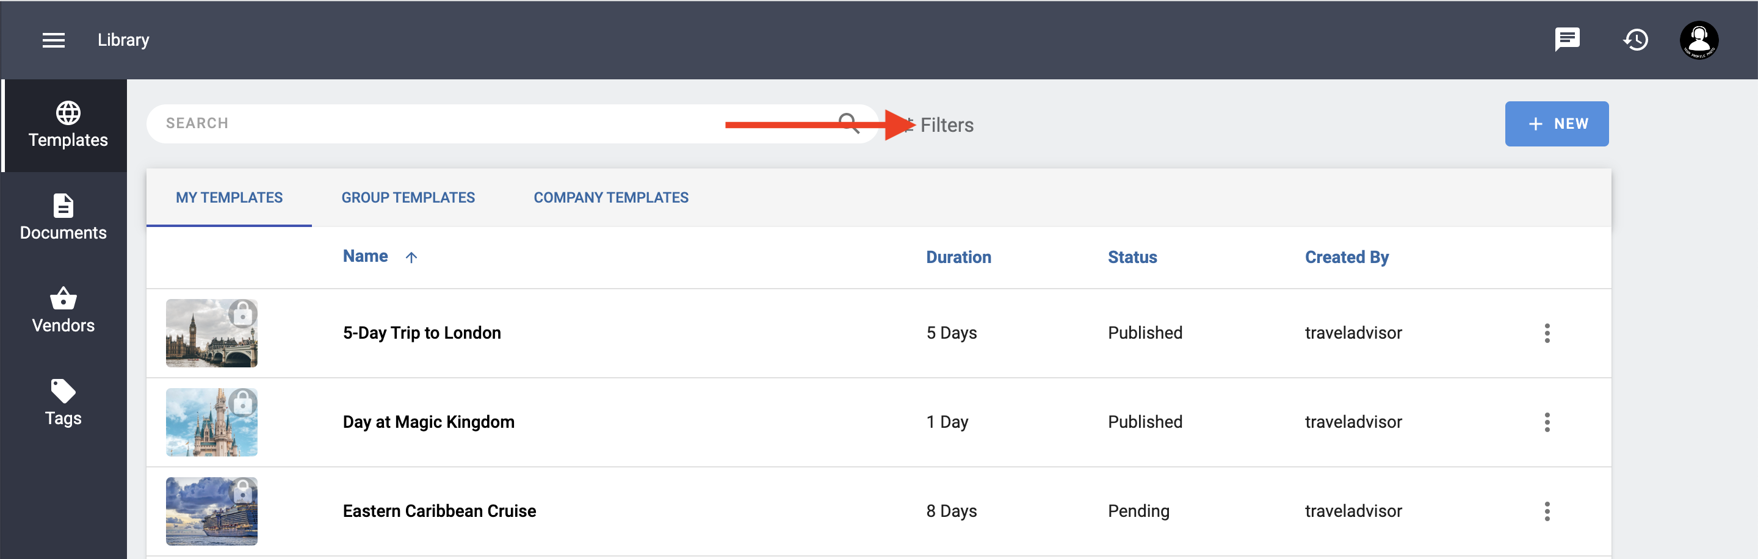The width and height of the screenshot is (1758, 559).
Task: Open '5-Day Trip to London' template
Action: 422,333
